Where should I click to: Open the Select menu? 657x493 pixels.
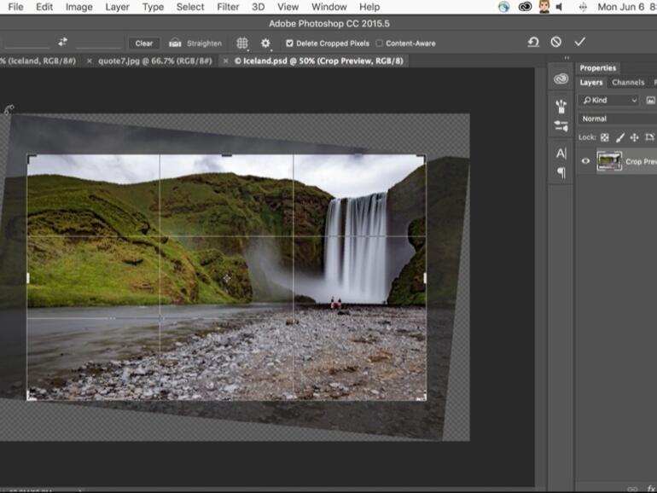click(x=190, y=7)
